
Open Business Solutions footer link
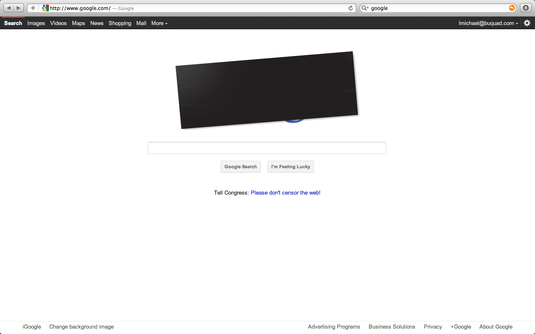coord(392,326)
